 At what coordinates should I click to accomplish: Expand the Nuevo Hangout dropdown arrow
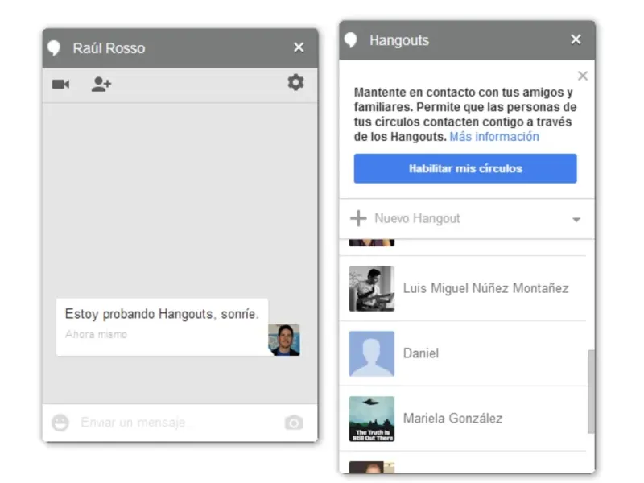(576, 220)
